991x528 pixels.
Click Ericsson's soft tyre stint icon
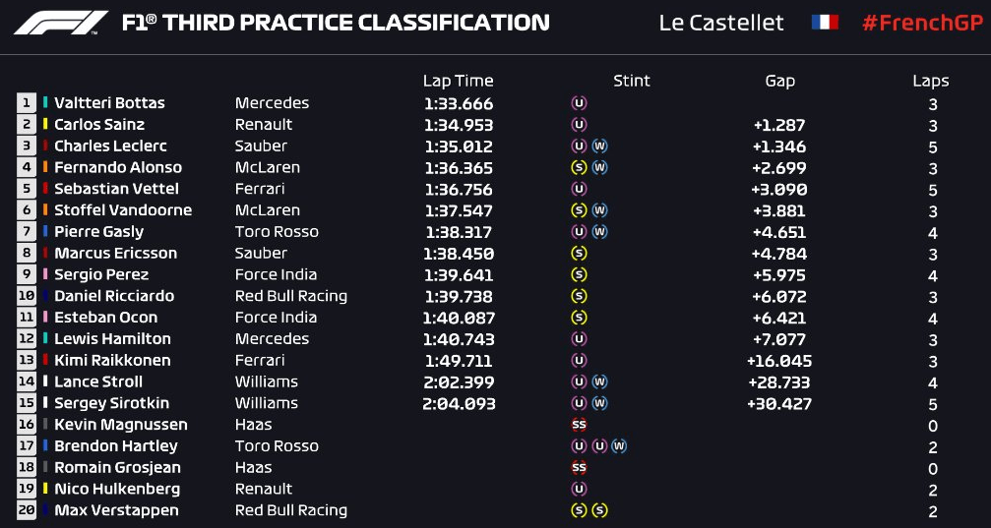click(579, 254)
